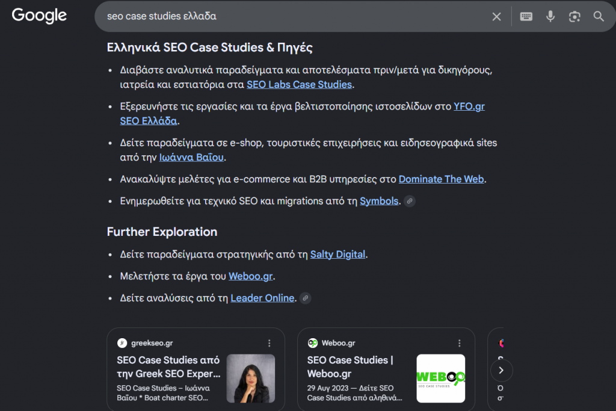This screenshot has height=411, width=616.
Task: Click the greekseo.gr site name on card
Action: coord(152,343)
